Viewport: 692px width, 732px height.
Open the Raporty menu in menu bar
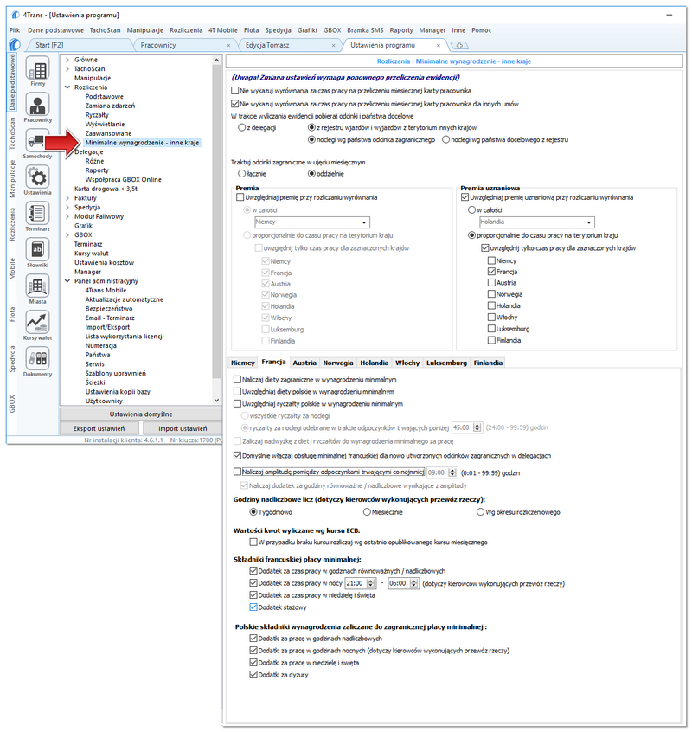click(401, 30)
